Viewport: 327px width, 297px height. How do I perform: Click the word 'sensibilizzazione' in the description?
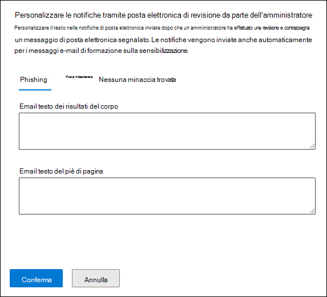click(164, 51)
